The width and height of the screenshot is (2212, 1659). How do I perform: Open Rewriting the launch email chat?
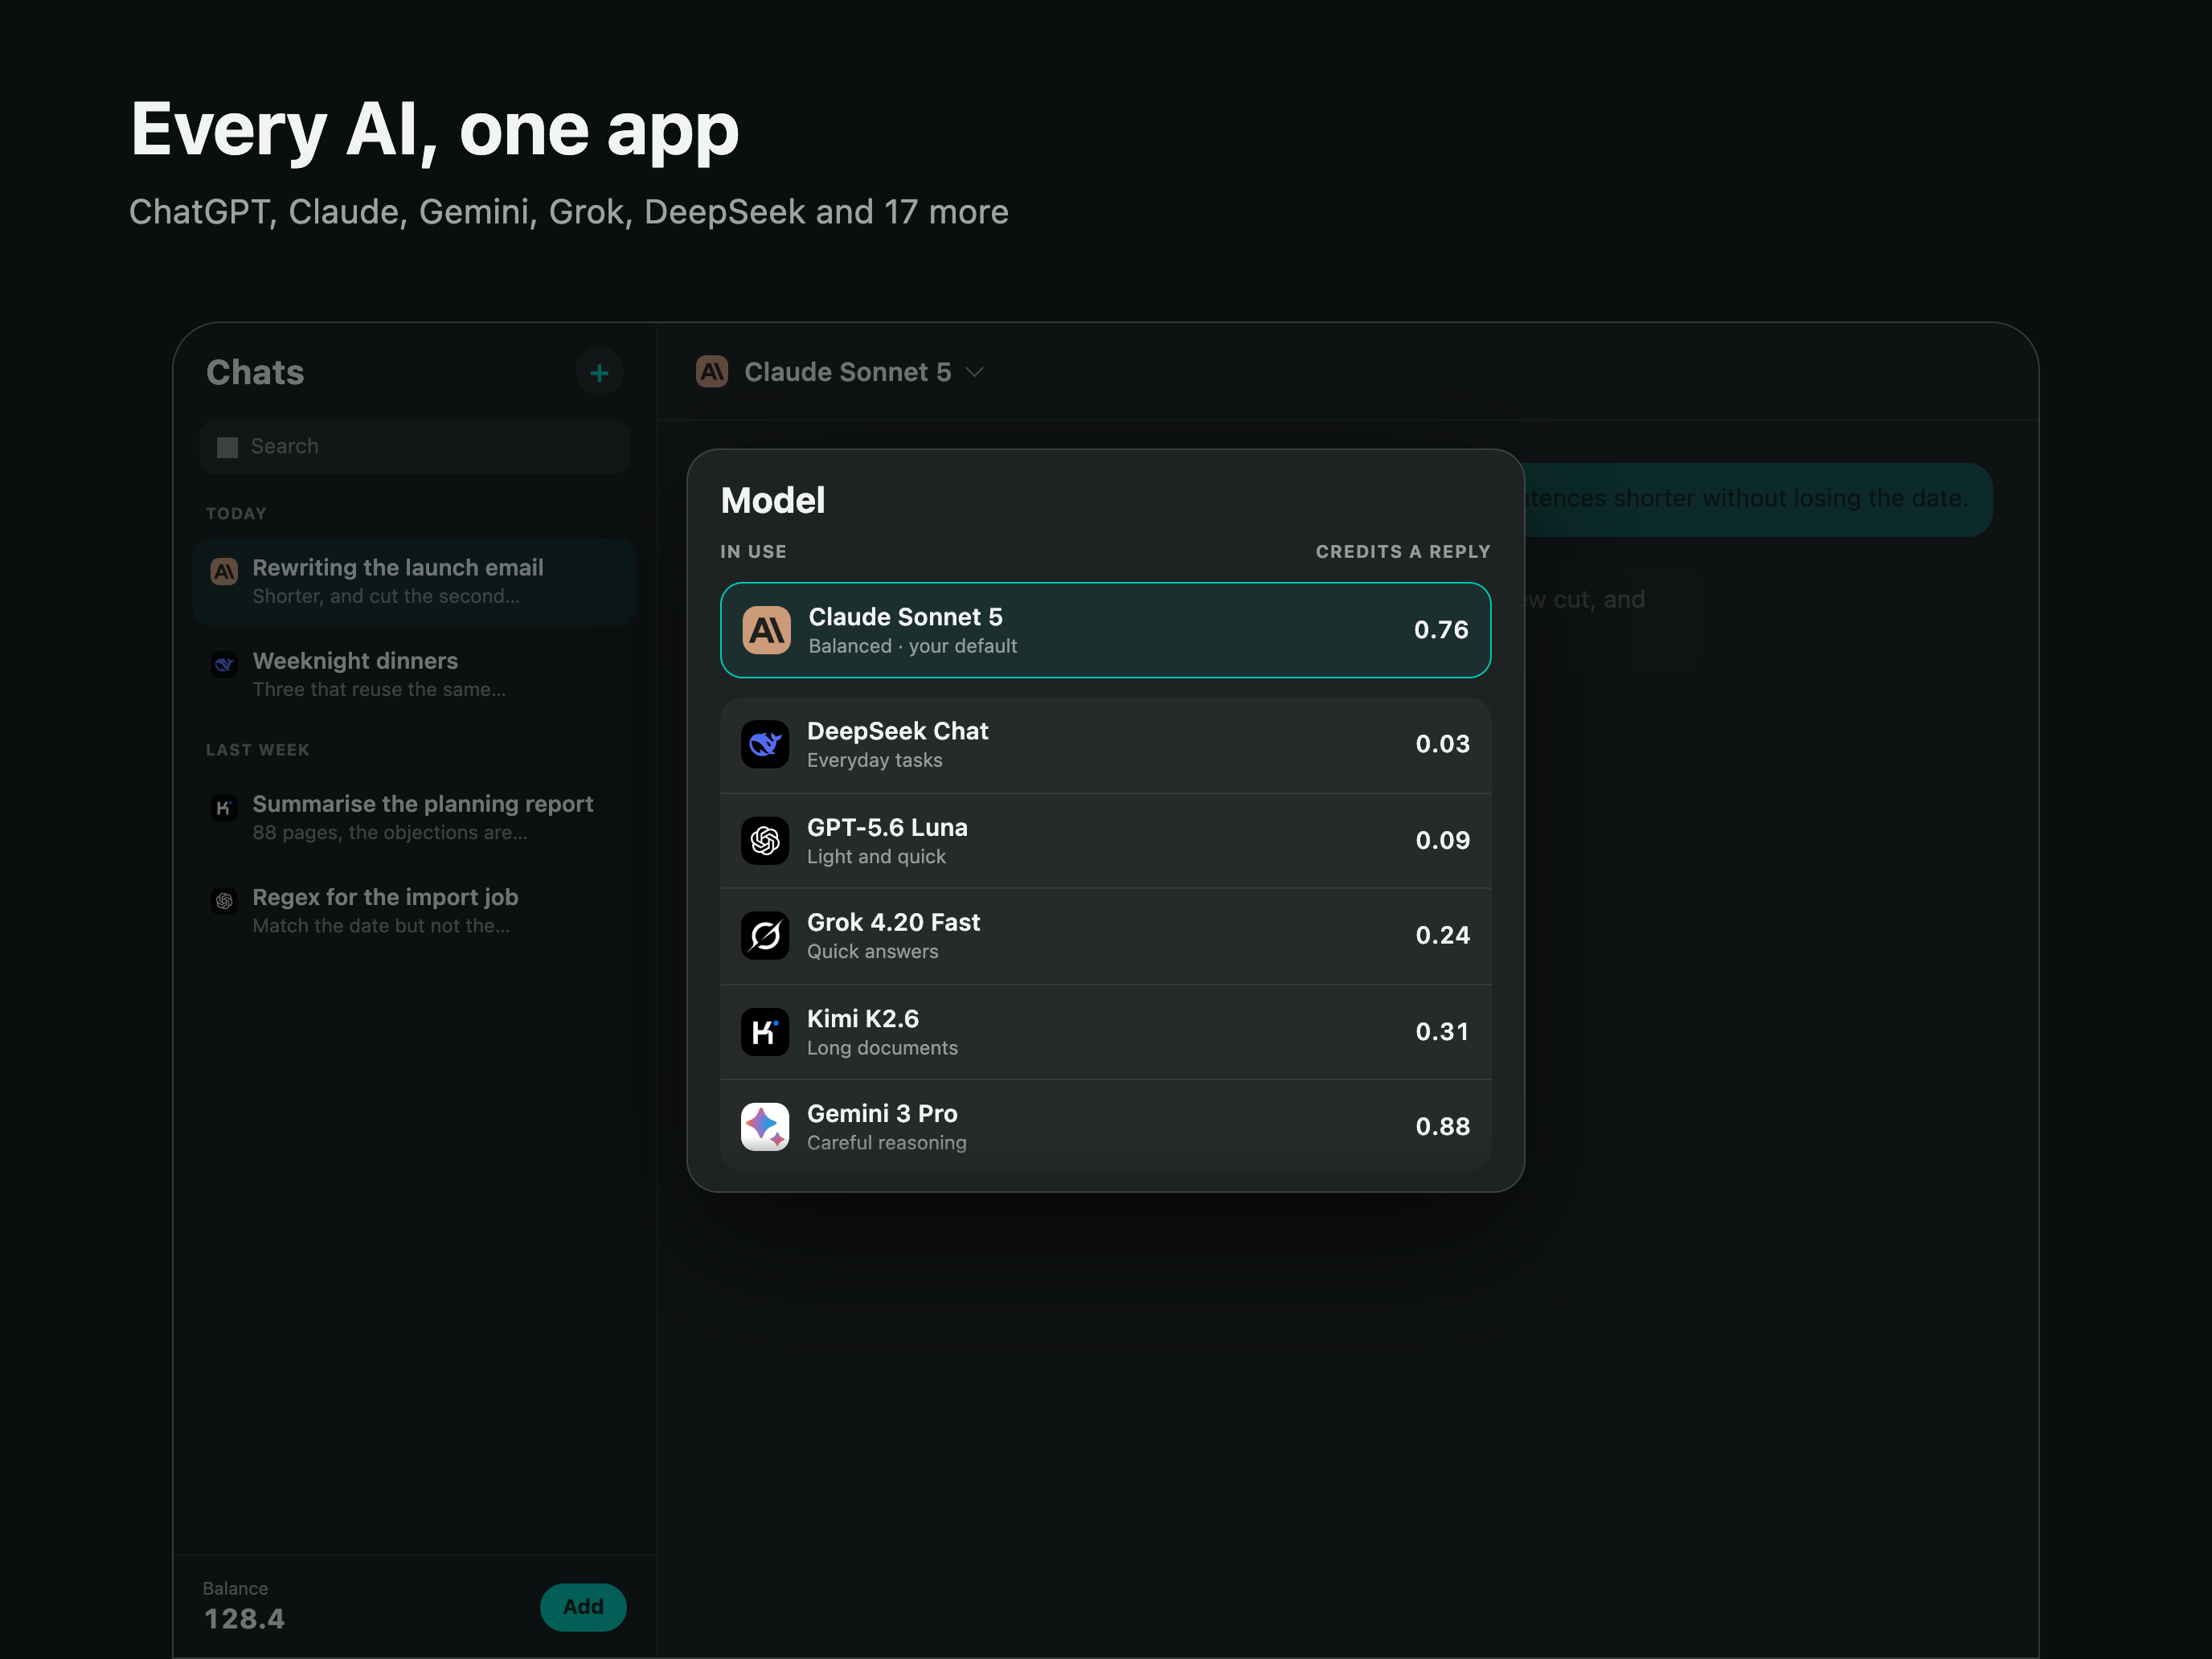tap(414, 581)
